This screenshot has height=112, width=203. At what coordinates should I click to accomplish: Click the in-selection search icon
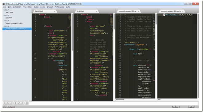coord(22,103)
